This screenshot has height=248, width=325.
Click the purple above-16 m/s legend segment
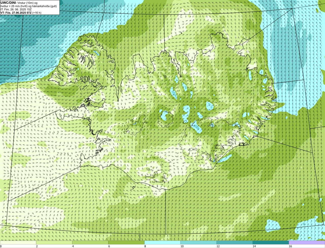[x=307, y=242]
